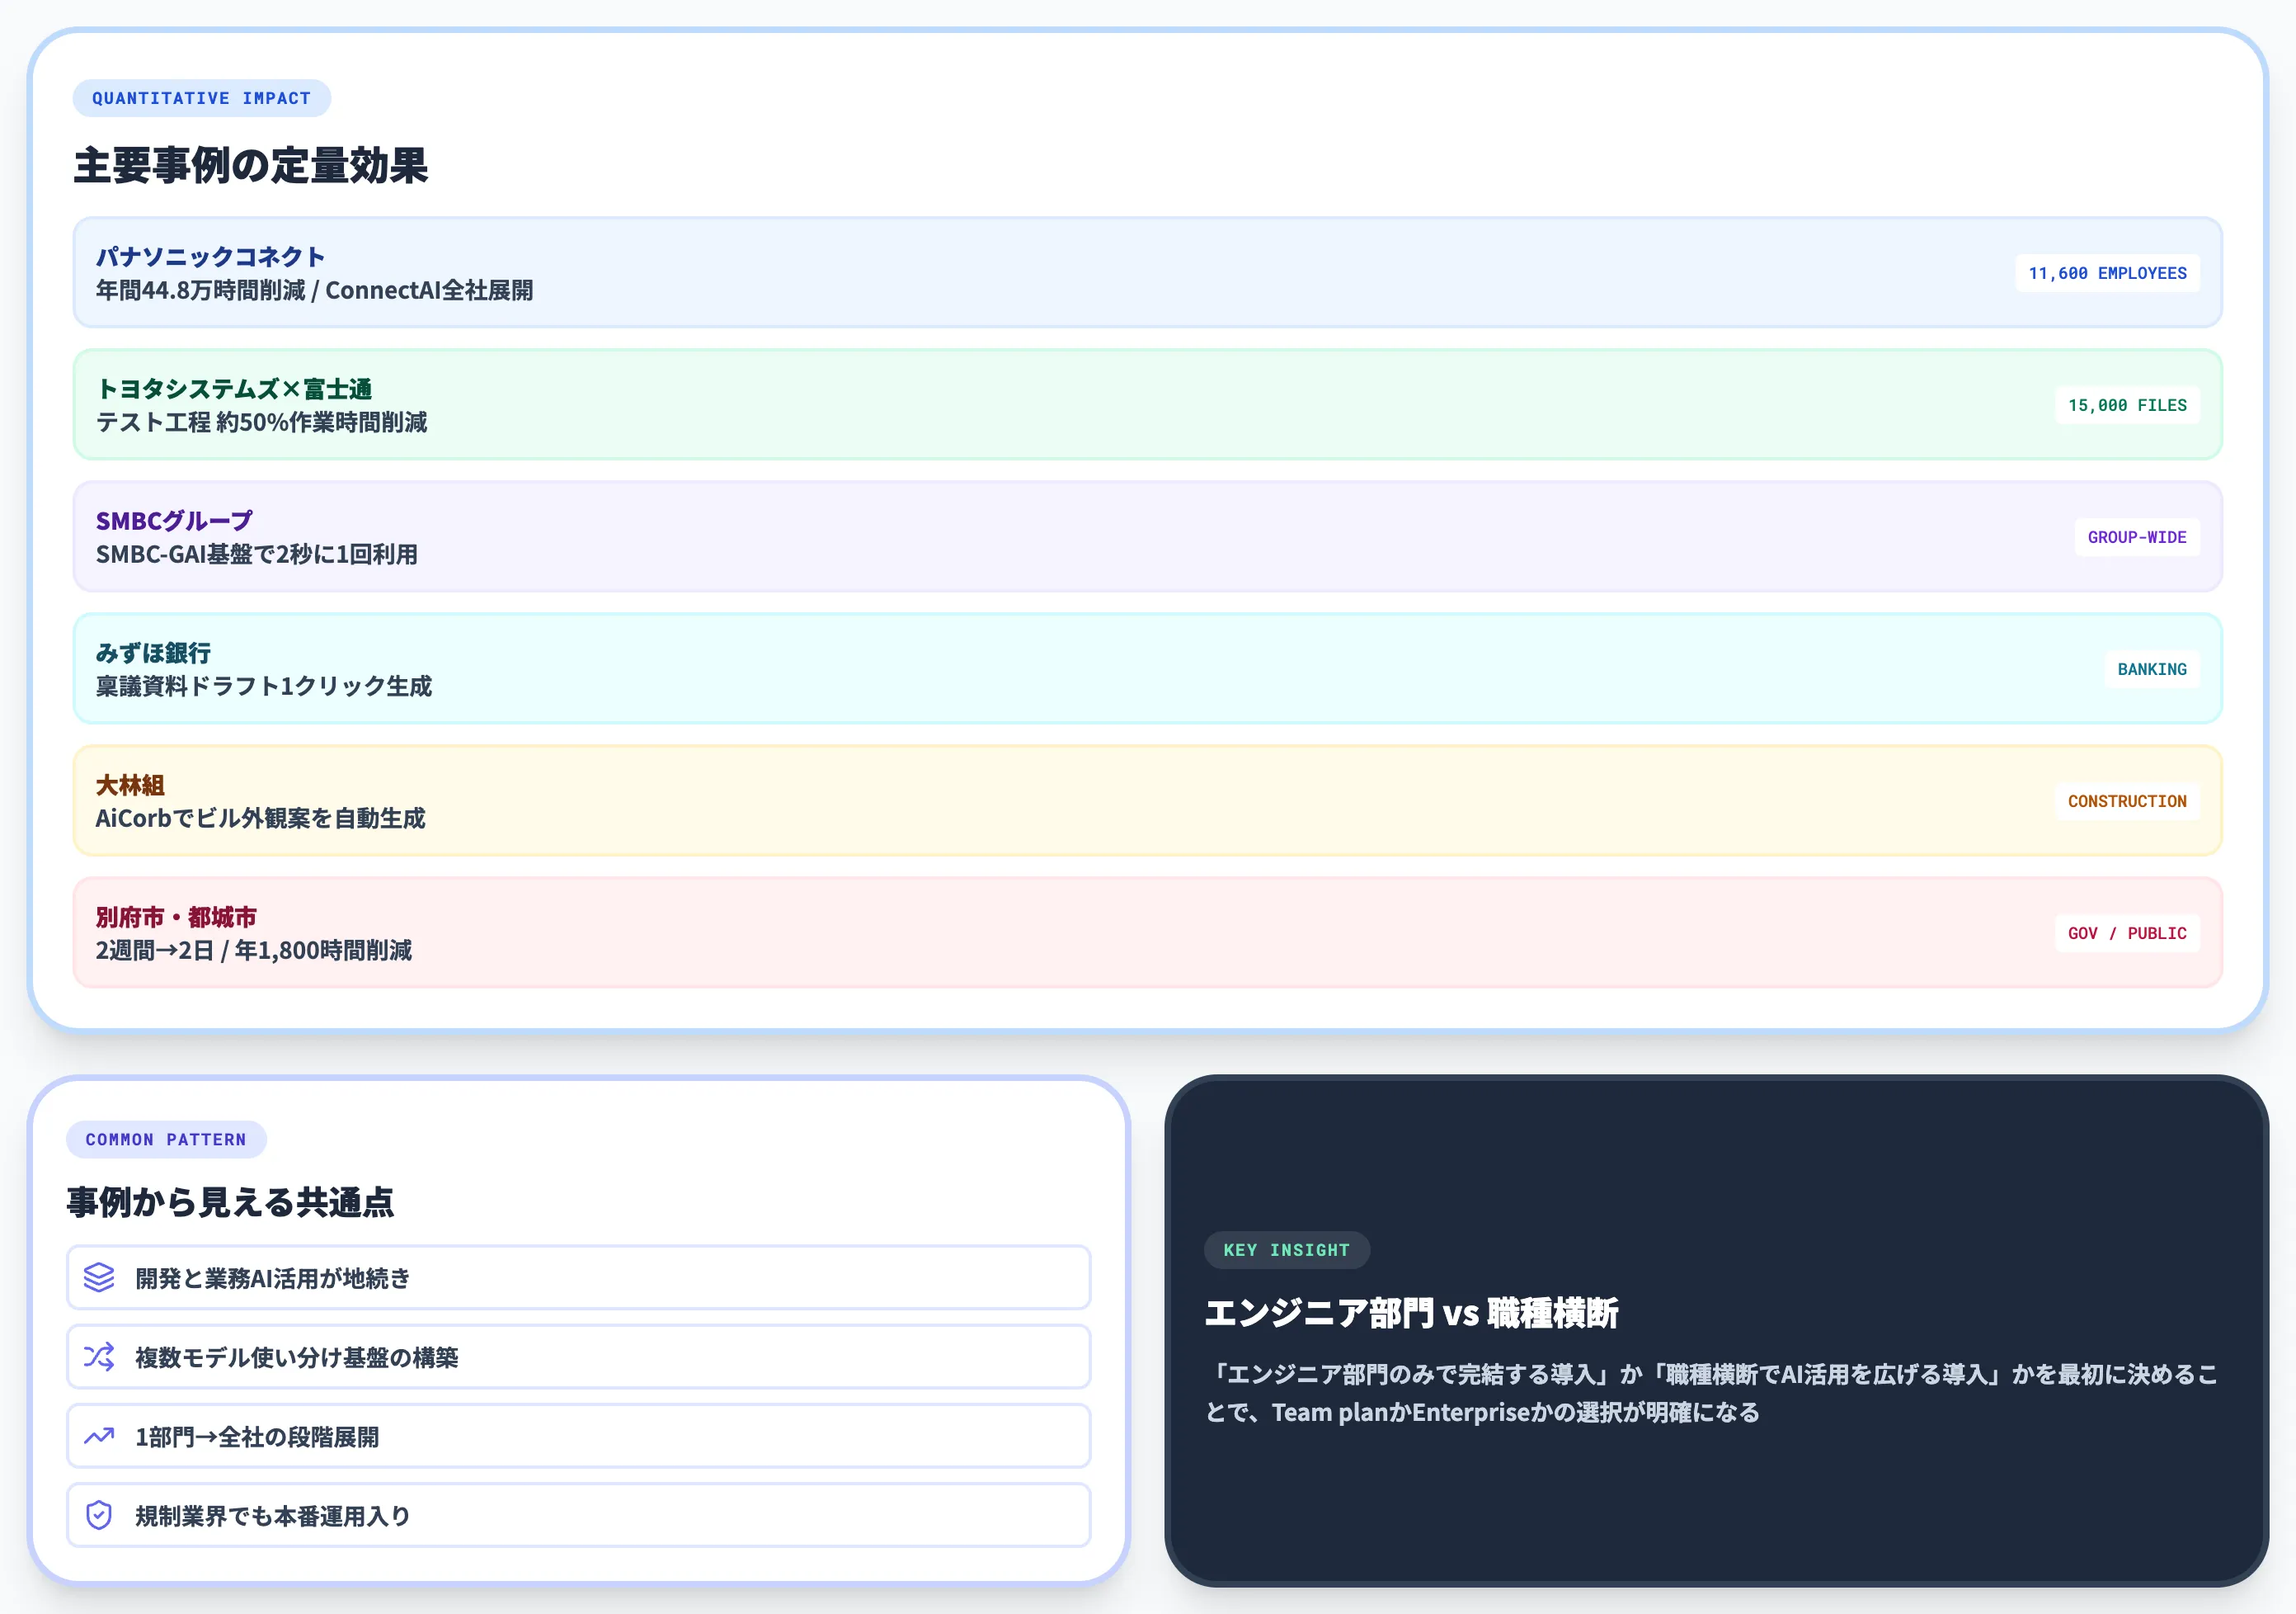Click the text テスト工程 約50%作業時間削減
The height and width of the screenshot is (1614, 2296).
261,422
